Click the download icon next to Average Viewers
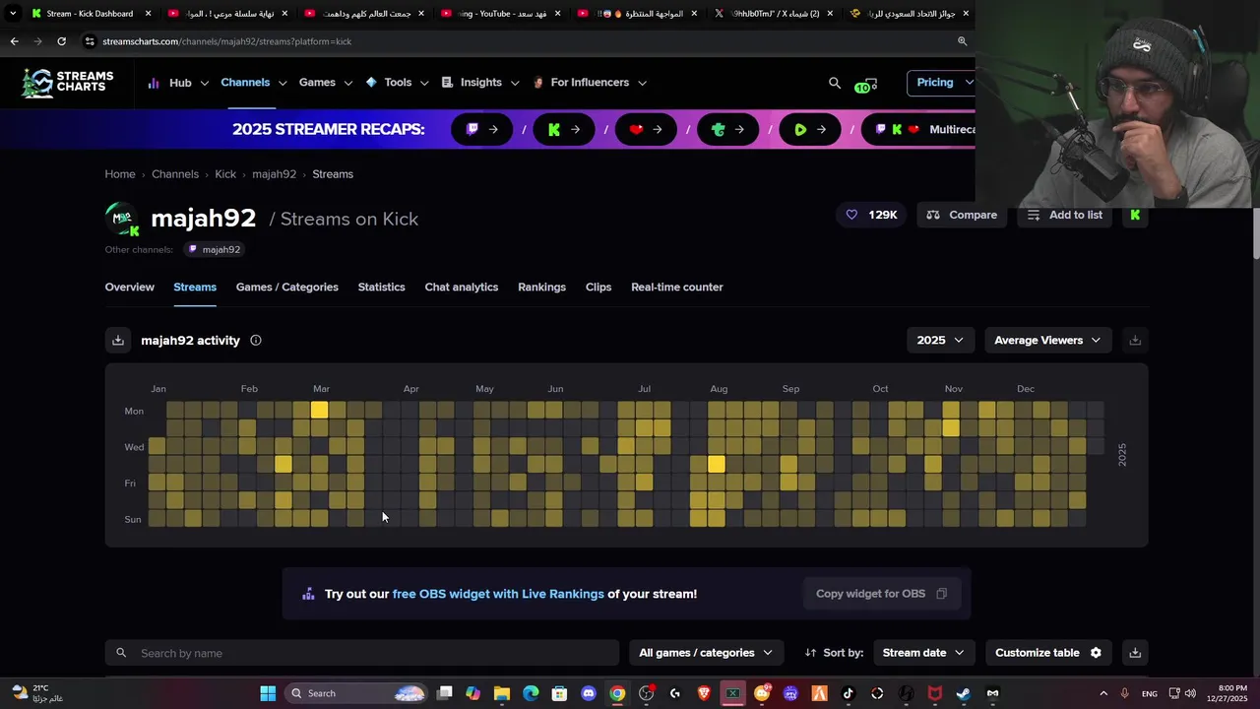This screenshot has height=709, width=1260. [1135, 340]
